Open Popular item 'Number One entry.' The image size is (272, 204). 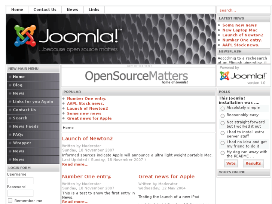coord(86,98)
